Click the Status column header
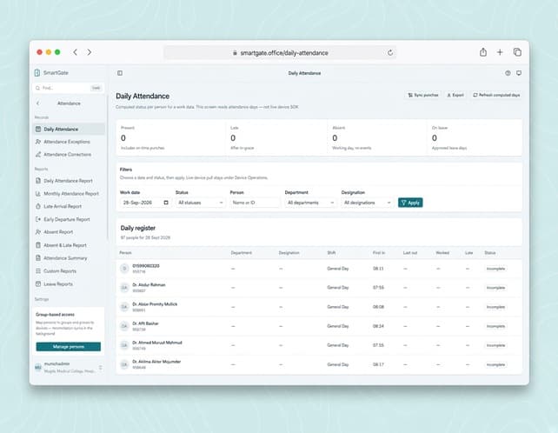 coord(489,253)
